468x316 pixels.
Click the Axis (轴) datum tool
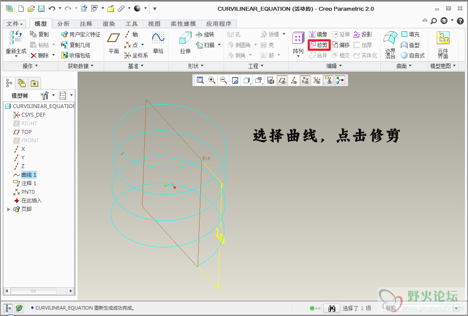click(x=131, y=34)
